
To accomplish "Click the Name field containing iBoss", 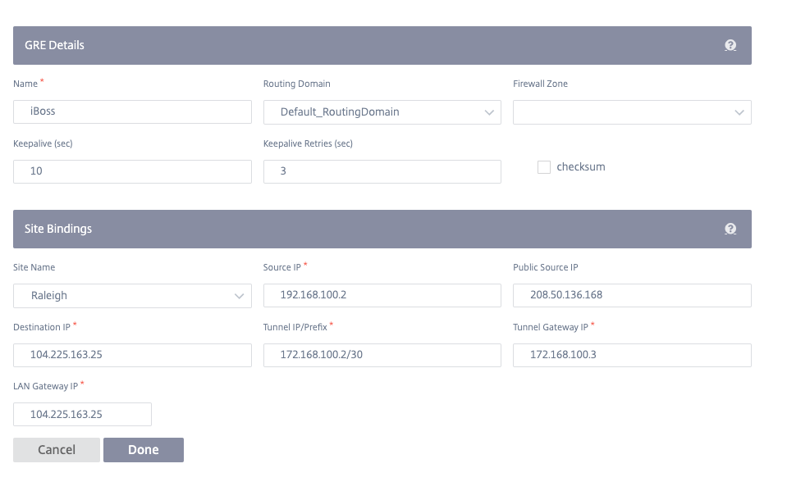I will pos(132,112).
